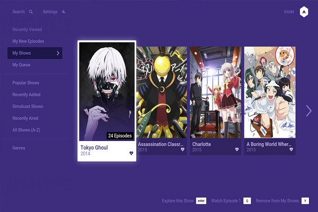
Task: Click Remove from My Shows label
Action: click(x=277, y=201)
